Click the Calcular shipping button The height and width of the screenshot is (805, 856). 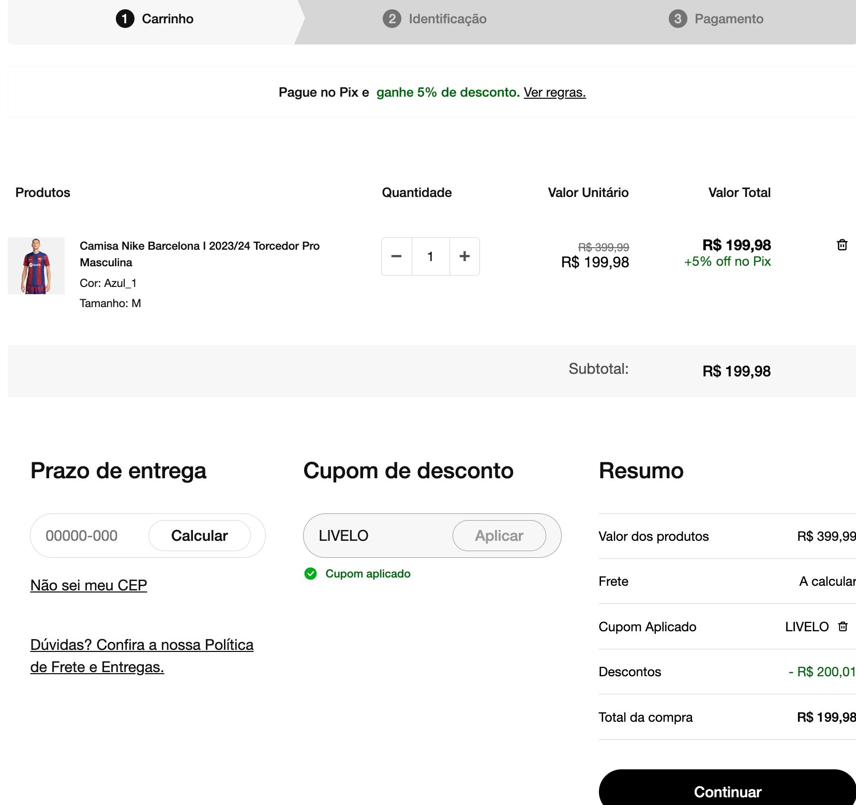pos(200,536)
